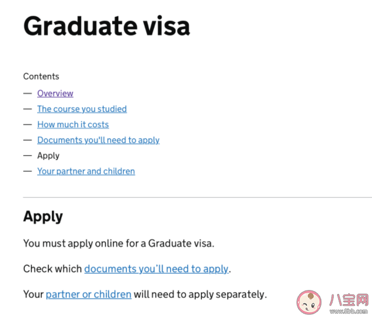This screenshot has width=372, height=317.
Task: Click the dash marker beside Overview
Action: 28,93
